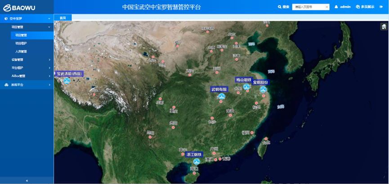Click the cube icon beside 空中宝罗
389x184 pixels.
point(6,18)
